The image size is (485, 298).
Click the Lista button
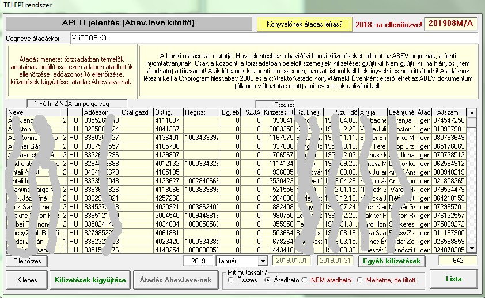(x=453, y=279)
